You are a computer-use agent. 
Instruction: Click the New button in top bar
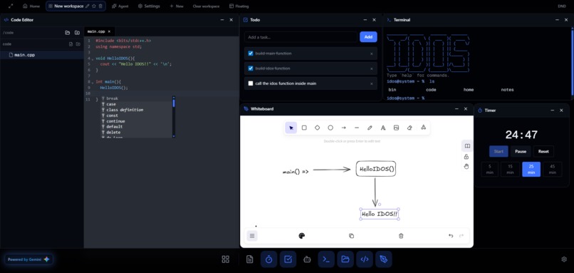177,6
